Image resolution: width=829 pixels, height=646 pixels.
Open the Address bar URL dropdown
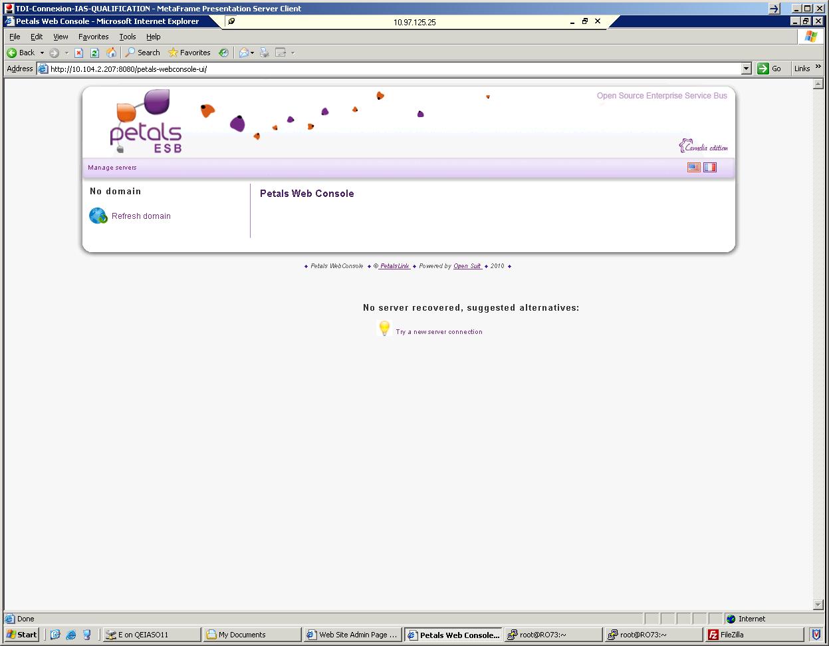(x=746, y=69)
